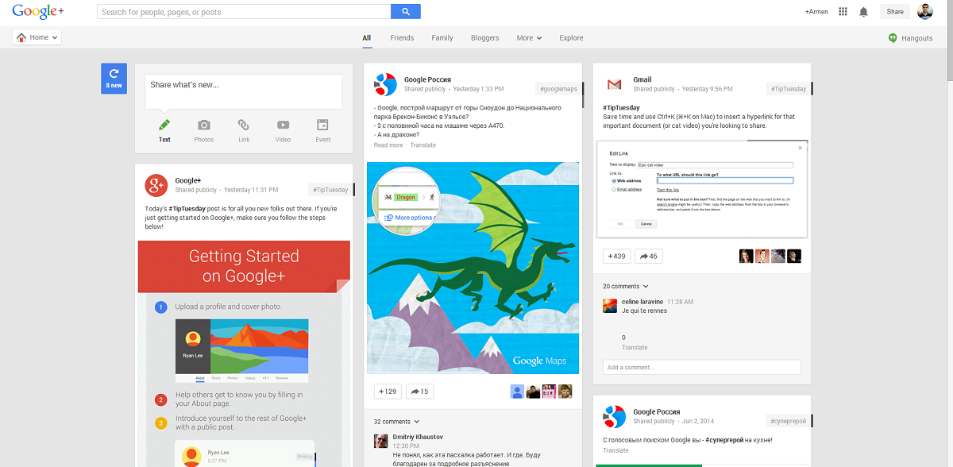Image resolution: width=953 pixels, height=467 pixels.
Task: Select the Web address radio button
Action: 614,180
